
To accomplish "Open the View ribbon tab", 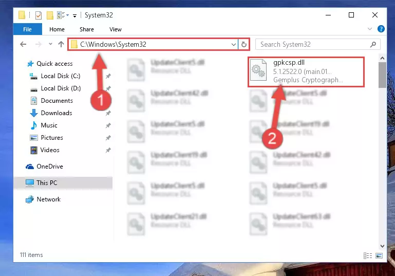I will point(116,29).
